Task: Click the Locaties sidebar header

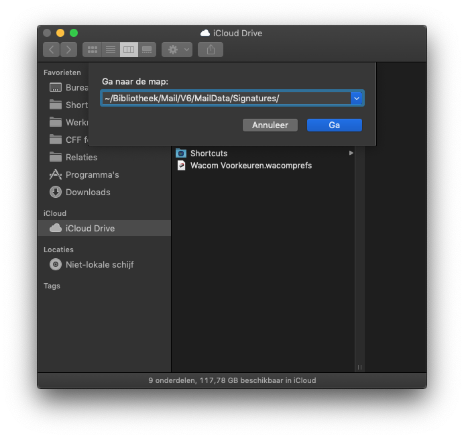Action: tap(58, 250)
